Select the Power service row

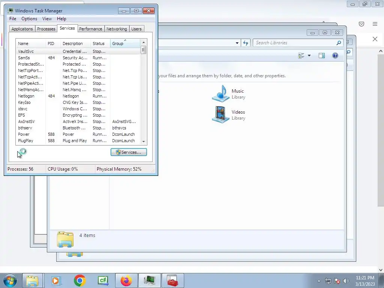pos(78,134)
